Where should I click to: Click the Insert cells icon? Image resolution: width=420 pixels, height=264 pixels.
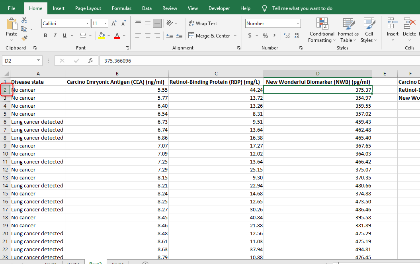click(393, 24)
